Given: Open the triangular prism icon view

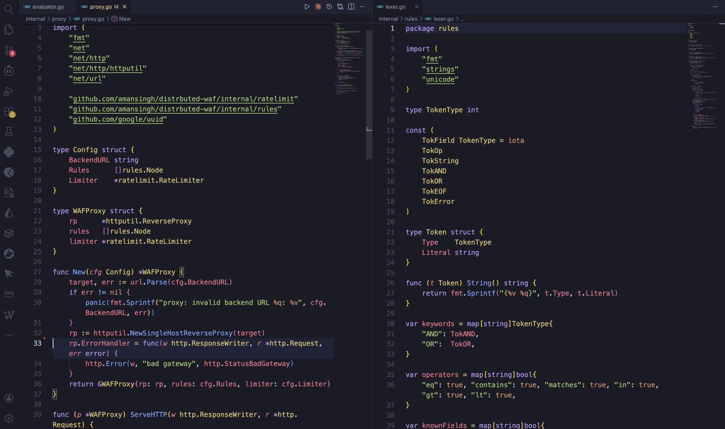Looking at the screenshot, I should (x=9, y=212).
